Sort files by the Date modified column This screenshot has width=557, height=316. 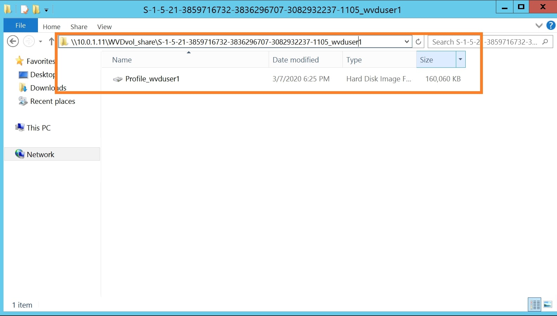click(296, 60)
